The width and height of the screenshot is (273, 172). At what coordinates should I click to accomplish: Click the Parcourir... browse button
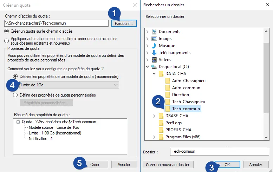(124, 24)
